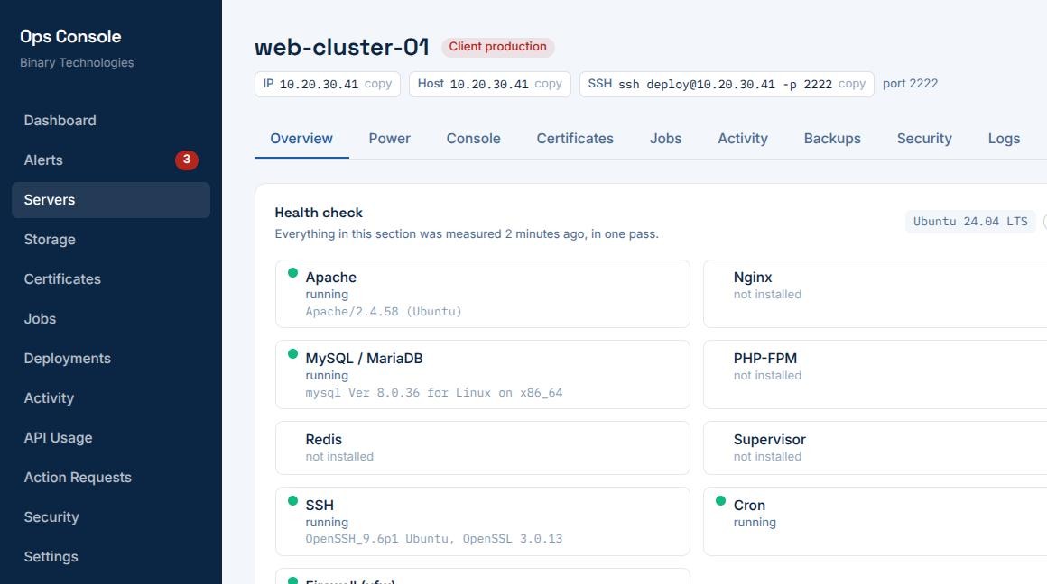Select the Redis card title
This screenshot has height=584, width=1047.
point(323,440)
